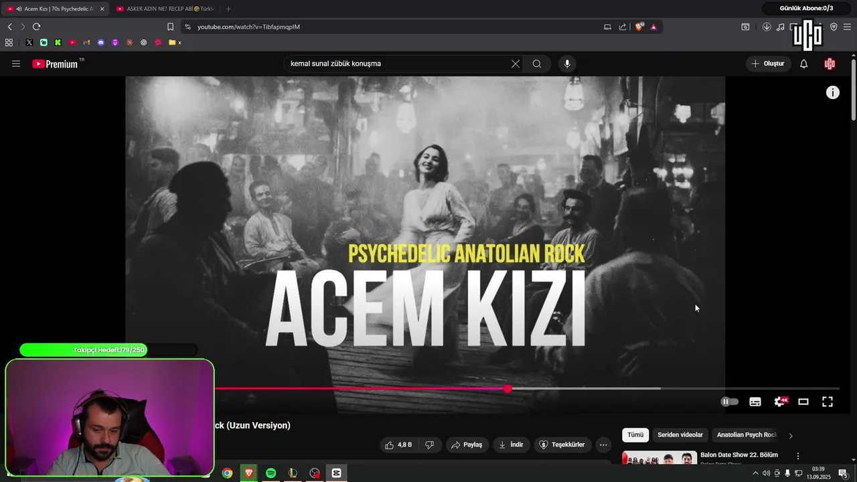Open YouTube bookmark in bookmarks bar
The width and height of the screenshot is (857, 482).
point(72,42)
